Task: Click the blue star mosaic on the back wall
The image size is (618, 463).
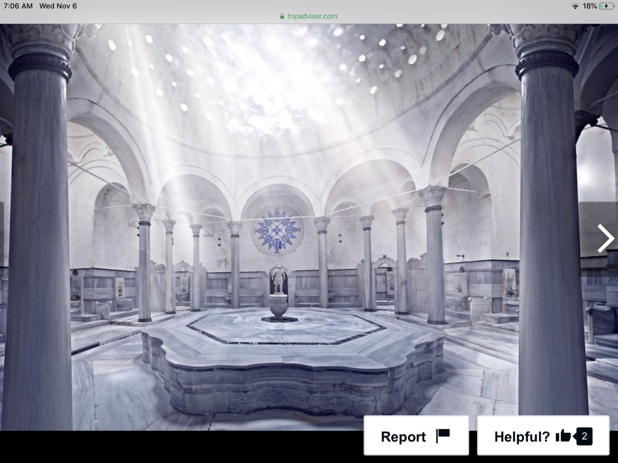Action: pos(278,230)
